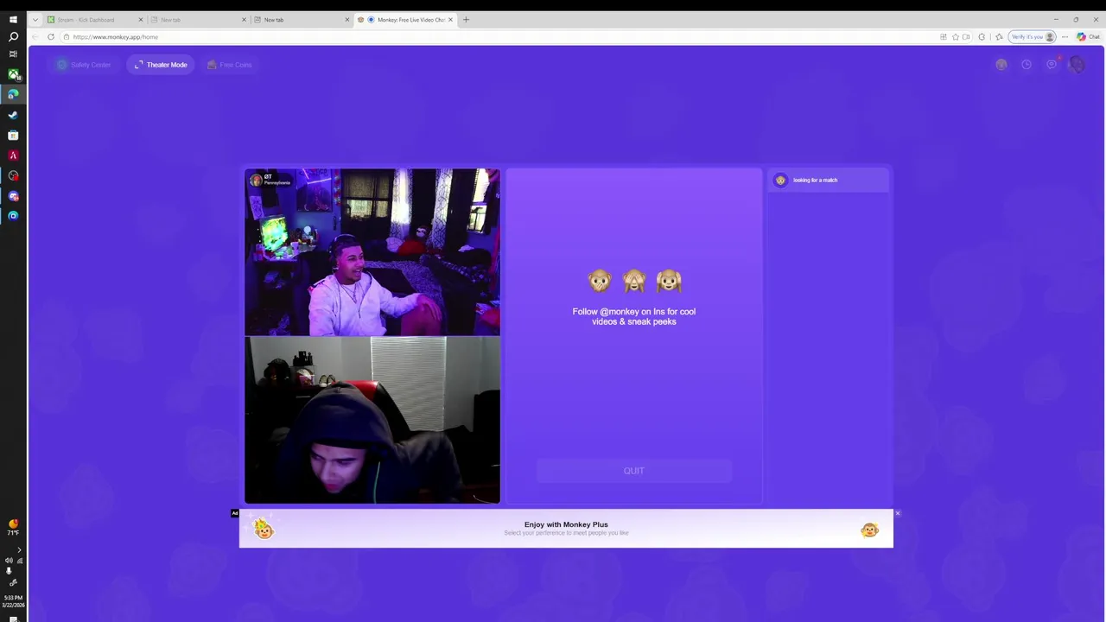Click your own webcam preview
Viewport: 1106px width, 622px height.
[372, 420]
